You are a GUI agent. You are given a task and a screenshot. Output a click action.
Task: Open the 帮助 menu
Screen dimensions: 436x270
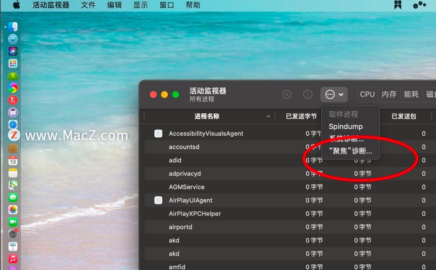(x=193, y=5)
